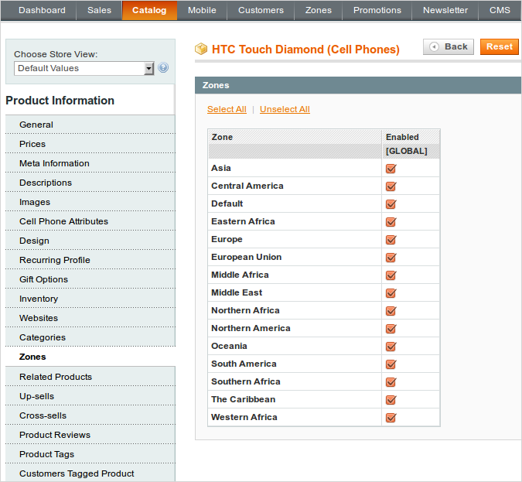Uncheck the Default zone checkbox
The image size is (522, 482).
[x=391, y=204]
